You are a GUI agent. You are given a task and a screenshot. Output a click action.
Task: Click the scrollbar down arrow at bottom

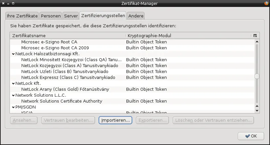(x=257, y=111)
